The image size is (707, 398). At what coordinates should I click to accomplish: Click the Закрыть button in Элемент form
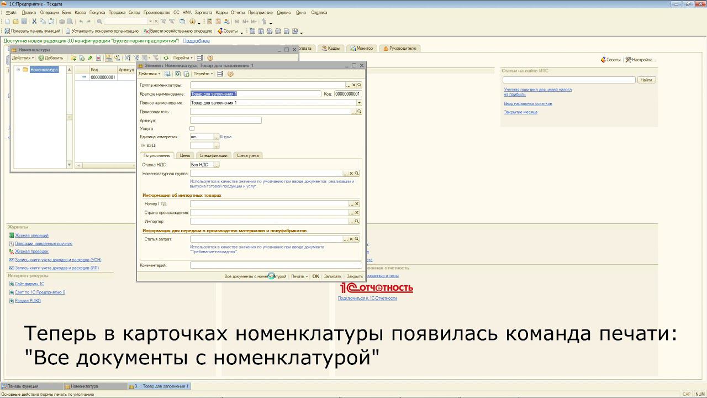click(x=354, y=276)
